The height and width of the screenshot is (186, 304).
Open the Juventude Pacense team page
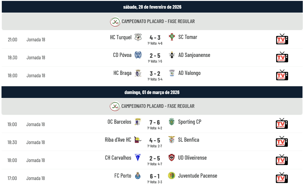[x=197, y=176]
